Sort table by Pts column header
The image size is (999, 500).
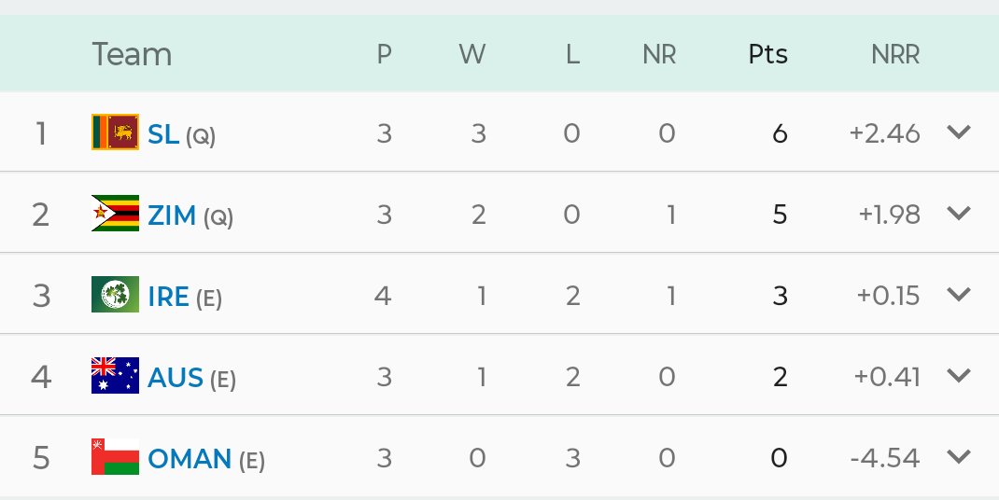[767, 55]
